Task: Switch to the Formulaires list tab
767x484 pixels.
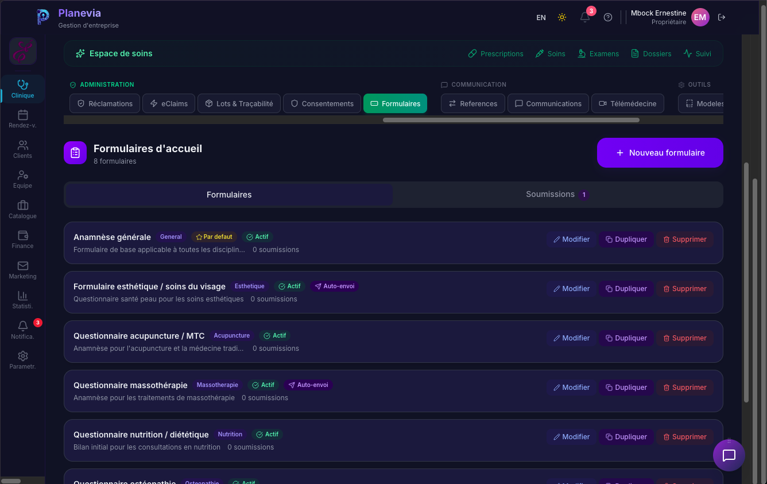Action: coord(229,195)
